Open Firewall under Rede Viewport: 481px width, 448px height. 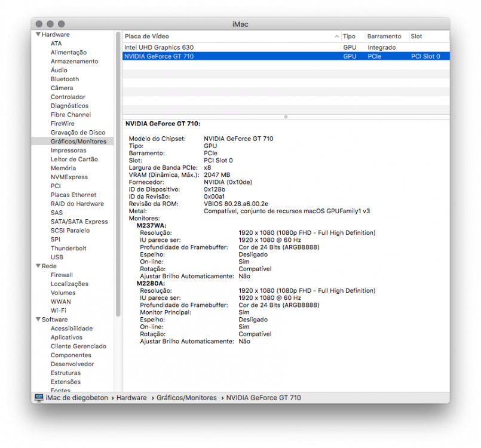[x=62, y=275]
